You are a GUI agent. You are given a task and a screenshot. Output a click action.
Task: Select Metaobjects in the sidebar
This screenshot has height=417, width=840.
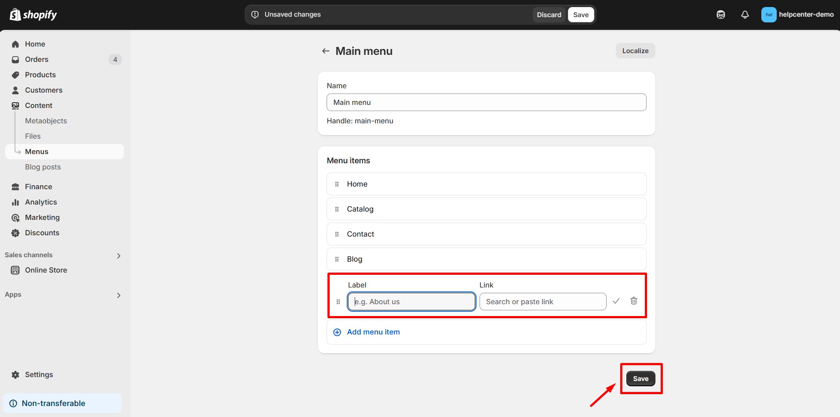click(x=46, y=121)
